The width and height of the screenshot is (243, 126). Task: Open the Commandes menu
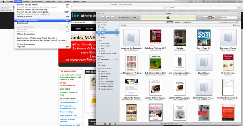50,1
